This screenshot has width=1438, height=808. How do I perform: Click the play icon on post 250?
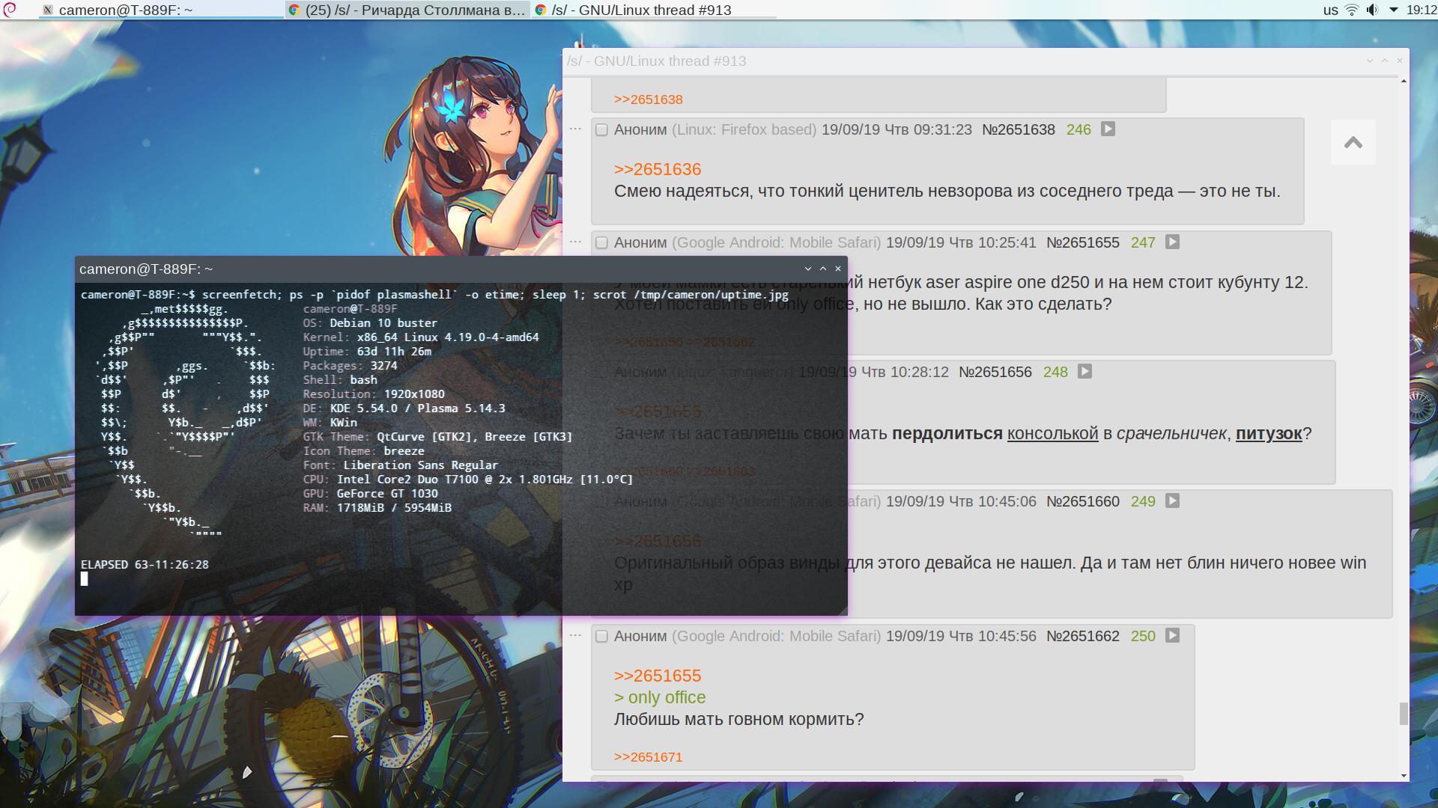tap(1172, 635)
